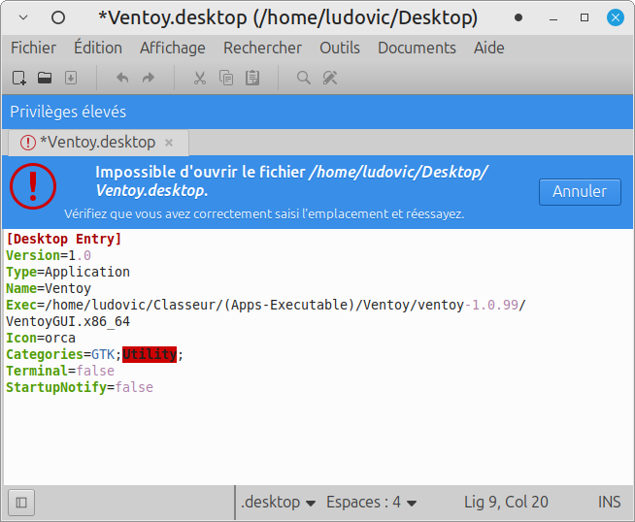The image size is (635, 522).
Task: Copy the selection with toolbar icon
Action: coord(226,78)
